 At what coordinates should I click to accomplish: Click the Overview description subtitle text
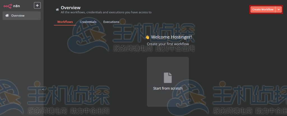click(106, 12)
